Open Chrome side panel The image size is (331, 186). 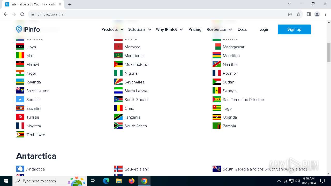[x=309, y=14]
